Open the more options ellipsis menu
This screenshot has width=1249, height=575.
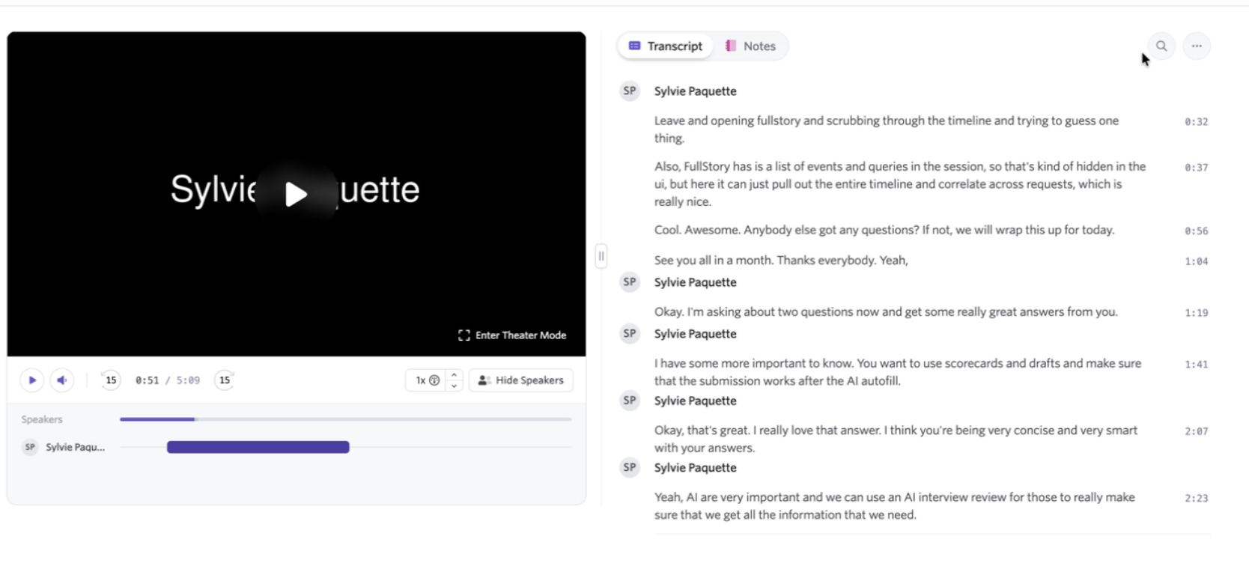pyautogui.click(x=1197, y=46)
